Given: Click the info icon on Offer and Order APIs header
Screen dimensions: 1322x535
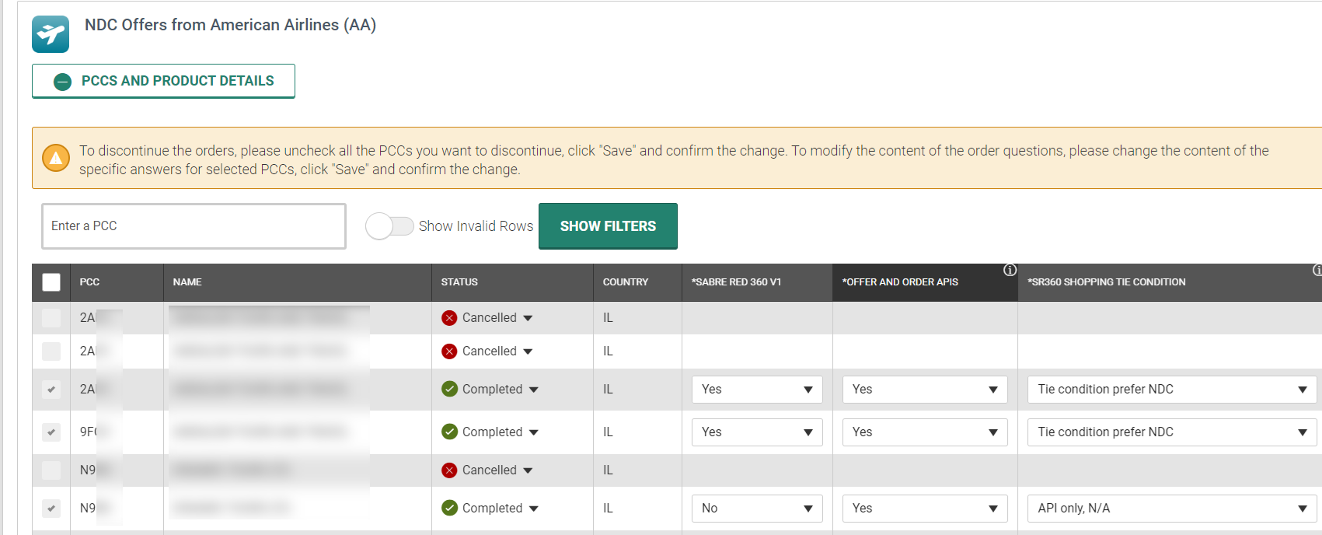Looking at the screenshot, I should point(1010,271).
